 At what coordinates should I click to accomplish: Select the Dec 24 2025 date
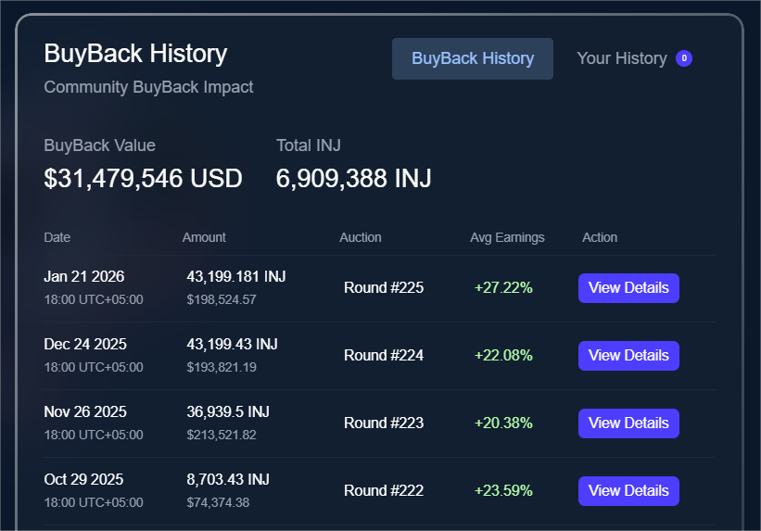coord(85,344)
